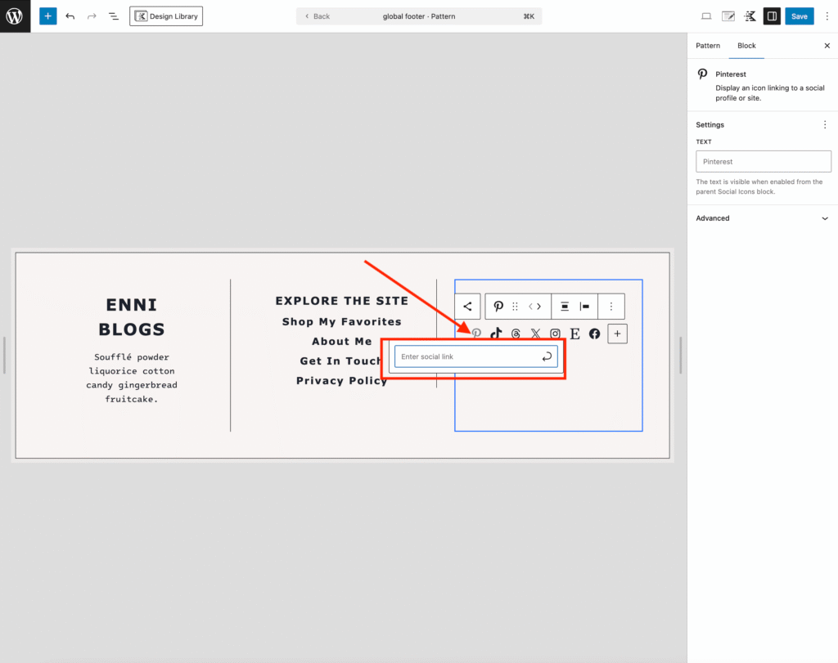Viewport: 838px width, 663px height.
Task: Select the Threads social icon
Action: [x=516, y=334]
